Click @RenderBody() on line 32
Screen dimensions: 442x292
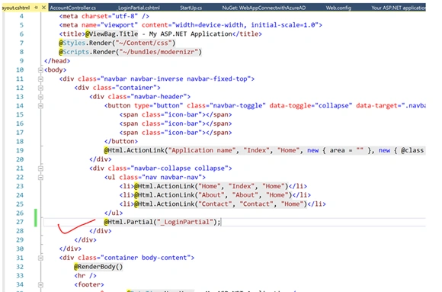tap(98, 267)
